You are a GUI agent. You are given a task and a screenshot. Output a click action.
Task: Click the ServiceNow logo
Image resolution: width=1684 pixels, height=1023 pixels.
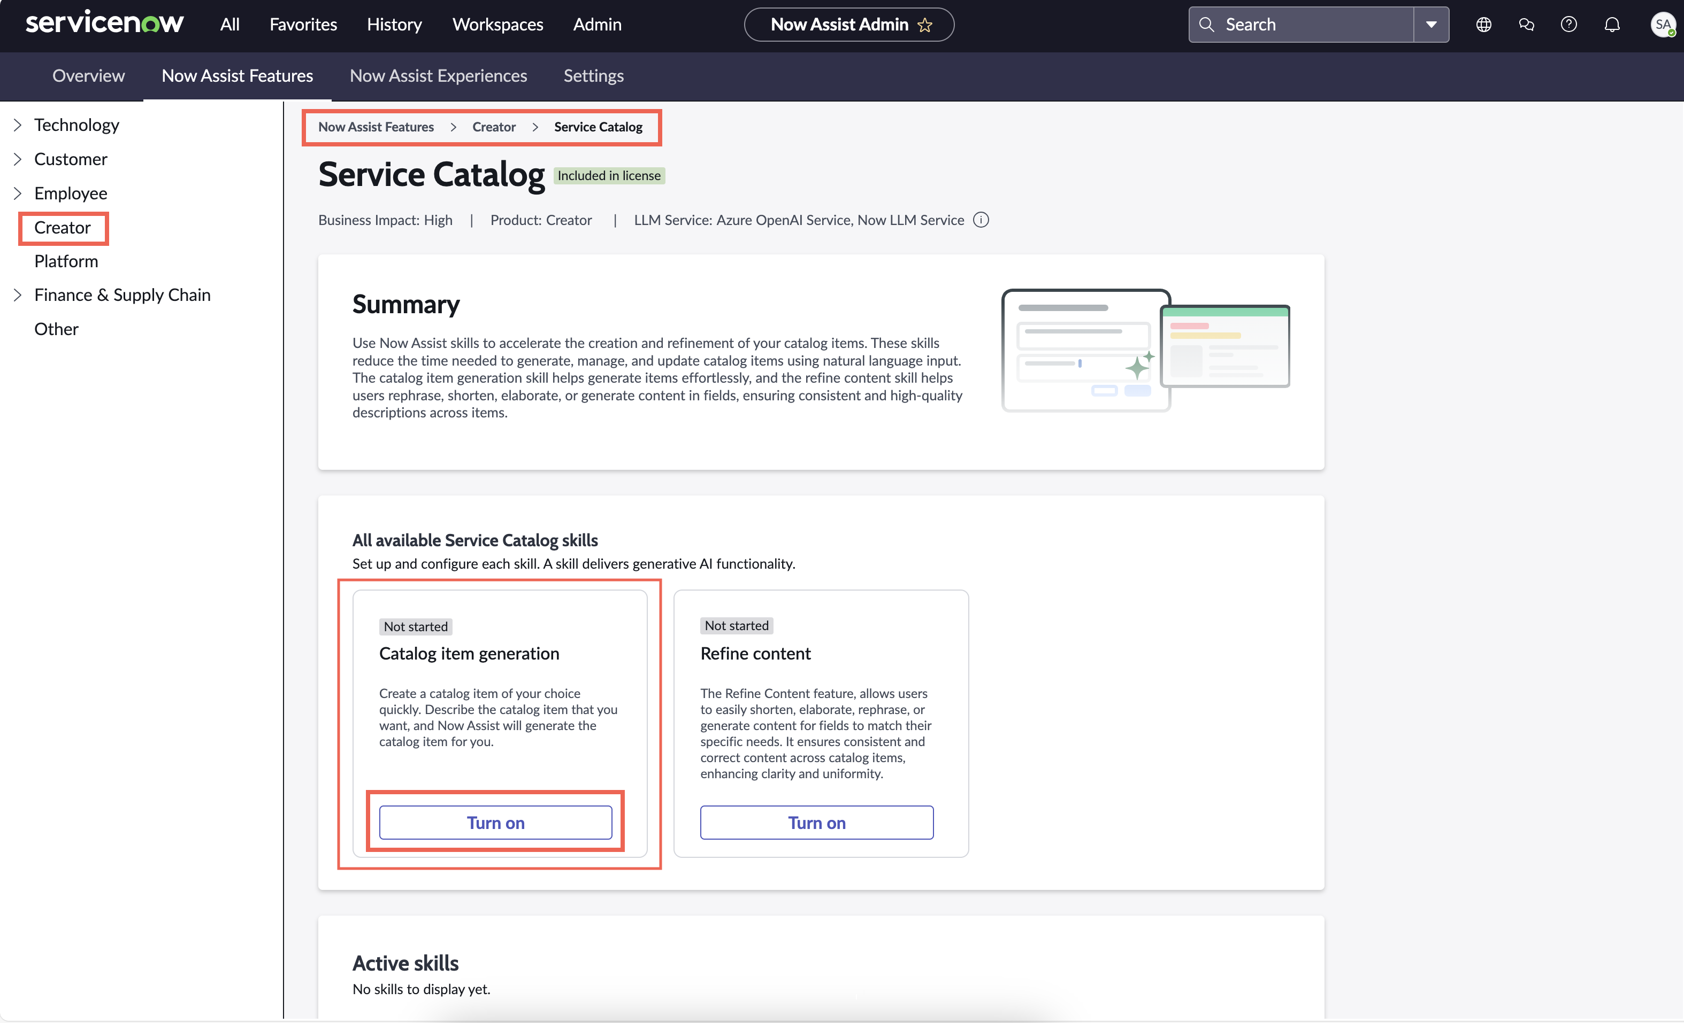pyautogui.click(x=104, y=23)
